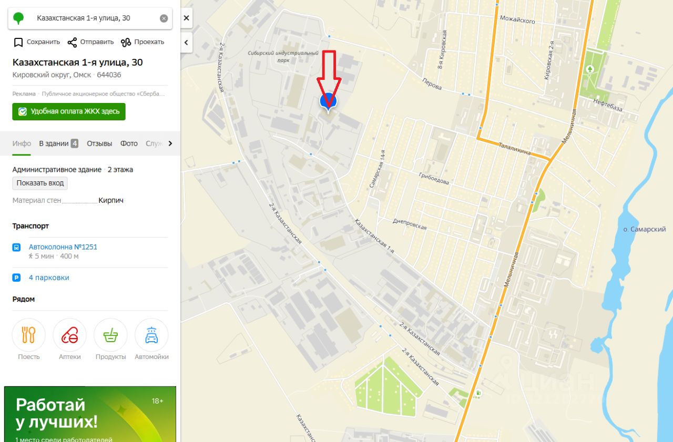Image resolution: width=673 pixels, height=442 pixels.
Task: Open the 4 парковки link
Action: point(49,277)
